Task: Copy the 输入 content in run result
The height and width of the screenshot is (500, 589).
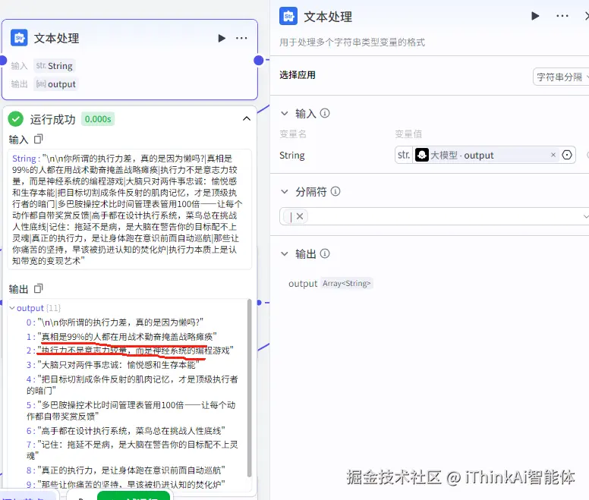Action: point(38,140)
